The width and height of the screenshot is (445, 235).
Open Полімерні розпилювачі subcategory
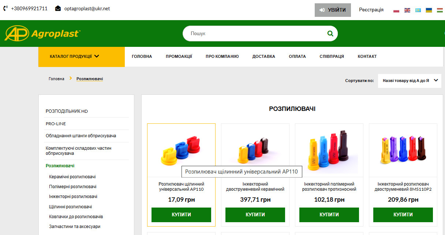click(73, 187)
